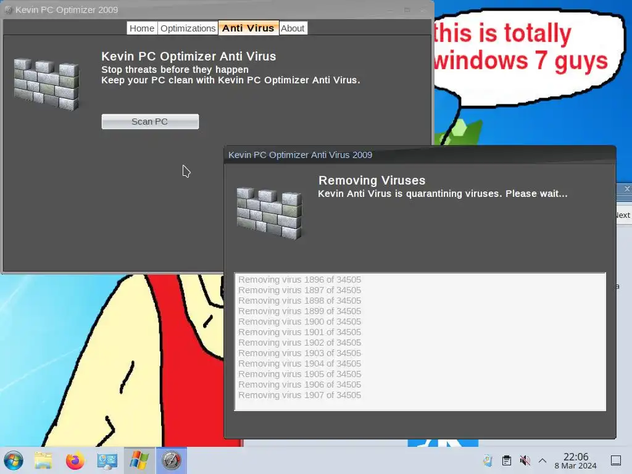Click the brick wall icon in main window
The image size is (632, 474).
pyautogui.click(x=46, y=84)
